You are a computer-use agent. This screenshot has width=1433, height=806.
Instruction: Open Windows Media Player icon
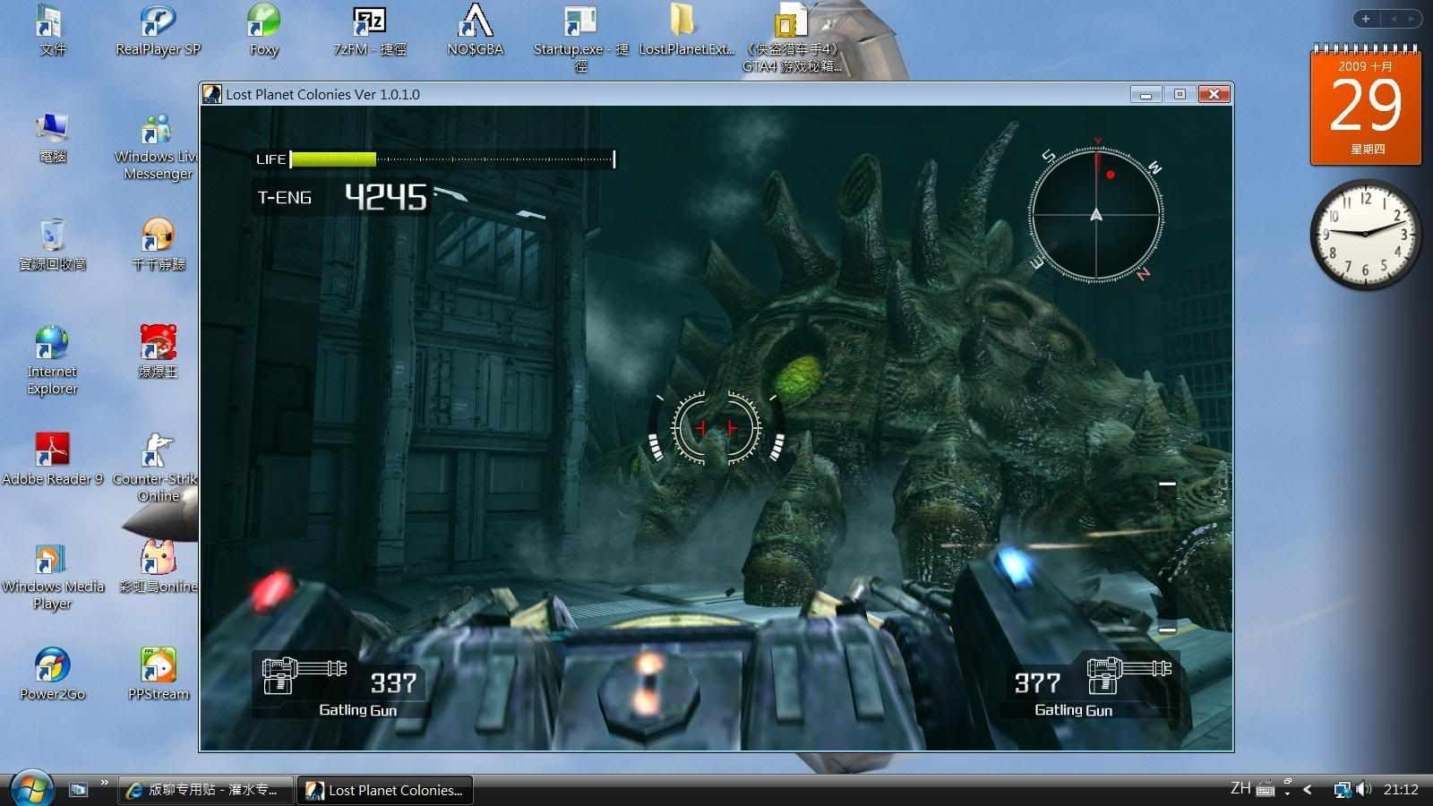[52, 576]
